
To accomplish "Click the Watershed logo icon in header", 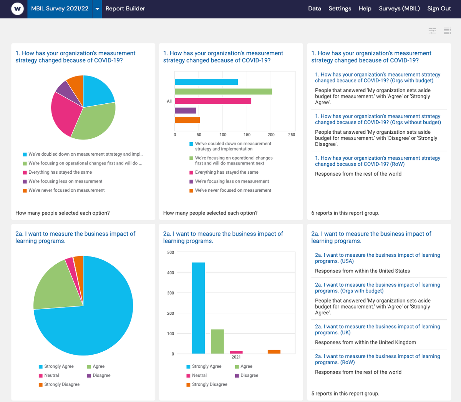I will point(17,8).
